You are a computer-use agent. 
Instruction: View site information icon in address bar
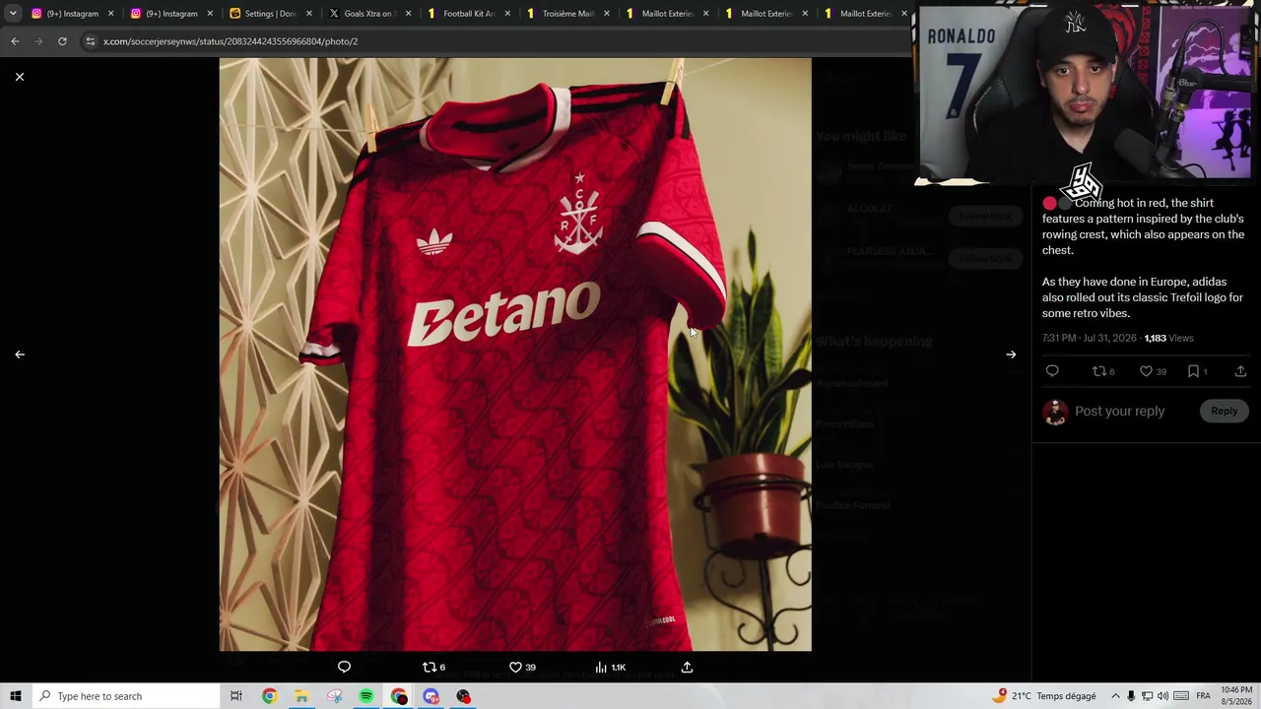point(90,41)
